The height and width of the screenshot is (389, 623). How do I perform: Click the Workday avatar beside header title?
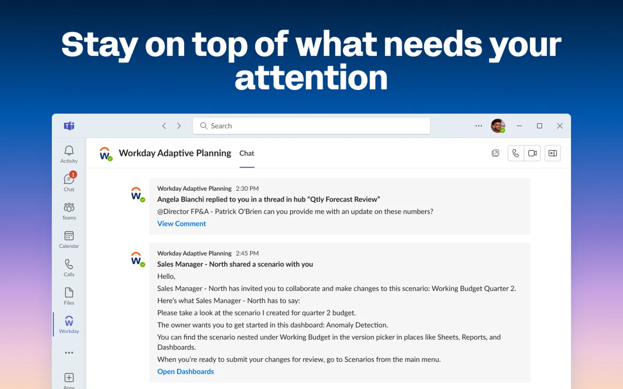pos(106,154)
